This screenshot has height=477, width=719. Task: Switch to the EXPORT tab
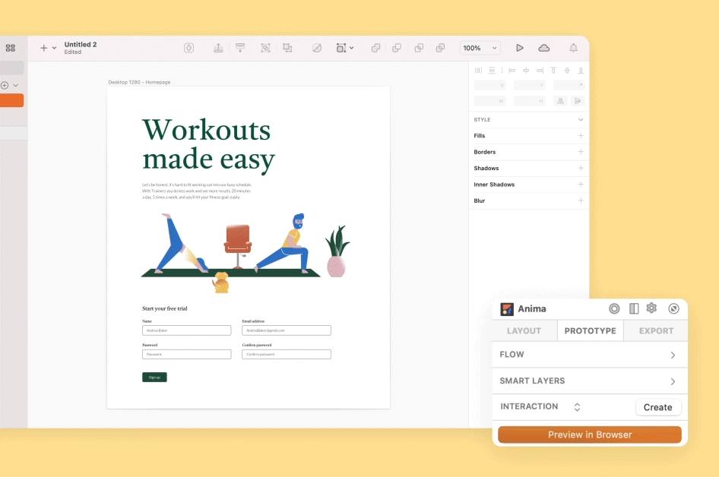coord(656,330)
